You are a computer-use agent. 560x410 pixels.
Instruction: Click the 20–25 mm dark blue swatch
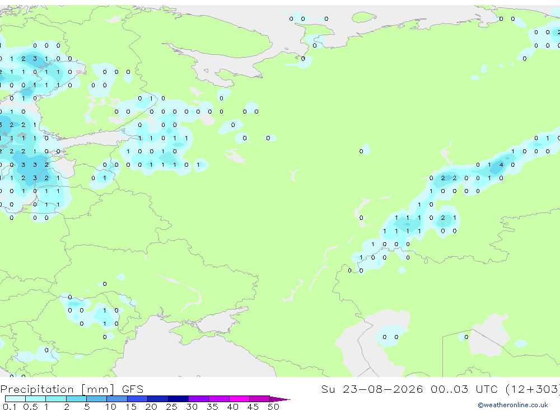point(158,399)
